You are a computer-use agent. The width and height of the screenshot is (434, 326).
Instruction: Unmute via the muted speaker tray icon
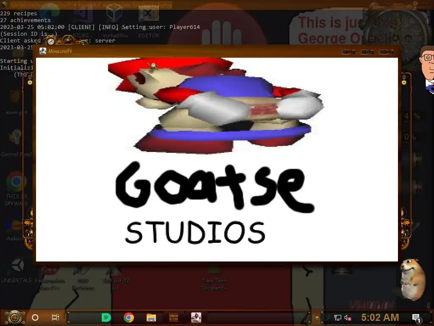tap(348, 318)
